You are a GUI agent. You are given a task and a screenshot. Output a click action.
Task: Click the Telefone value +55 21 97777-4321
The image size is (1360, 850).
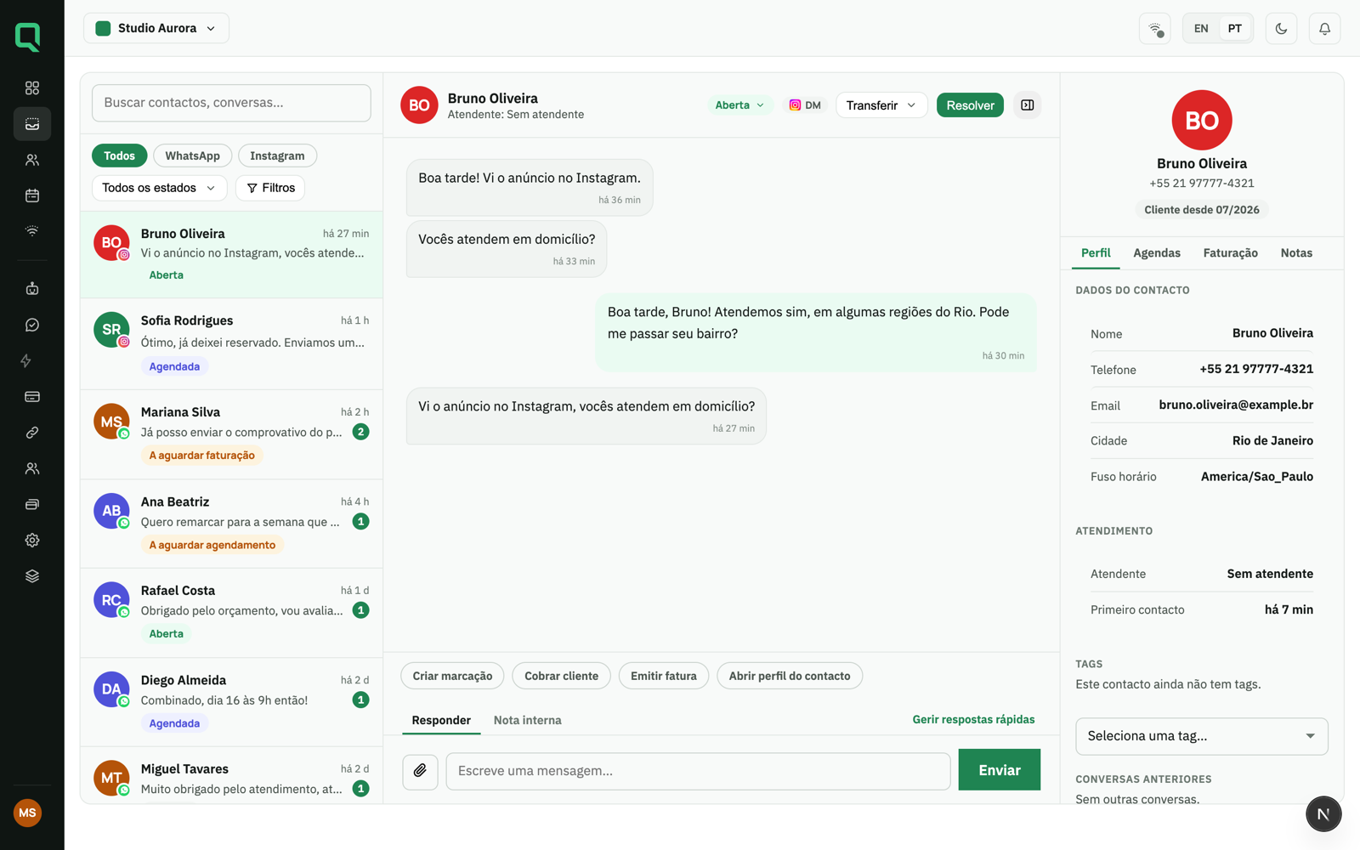(x=1256, y=369)
